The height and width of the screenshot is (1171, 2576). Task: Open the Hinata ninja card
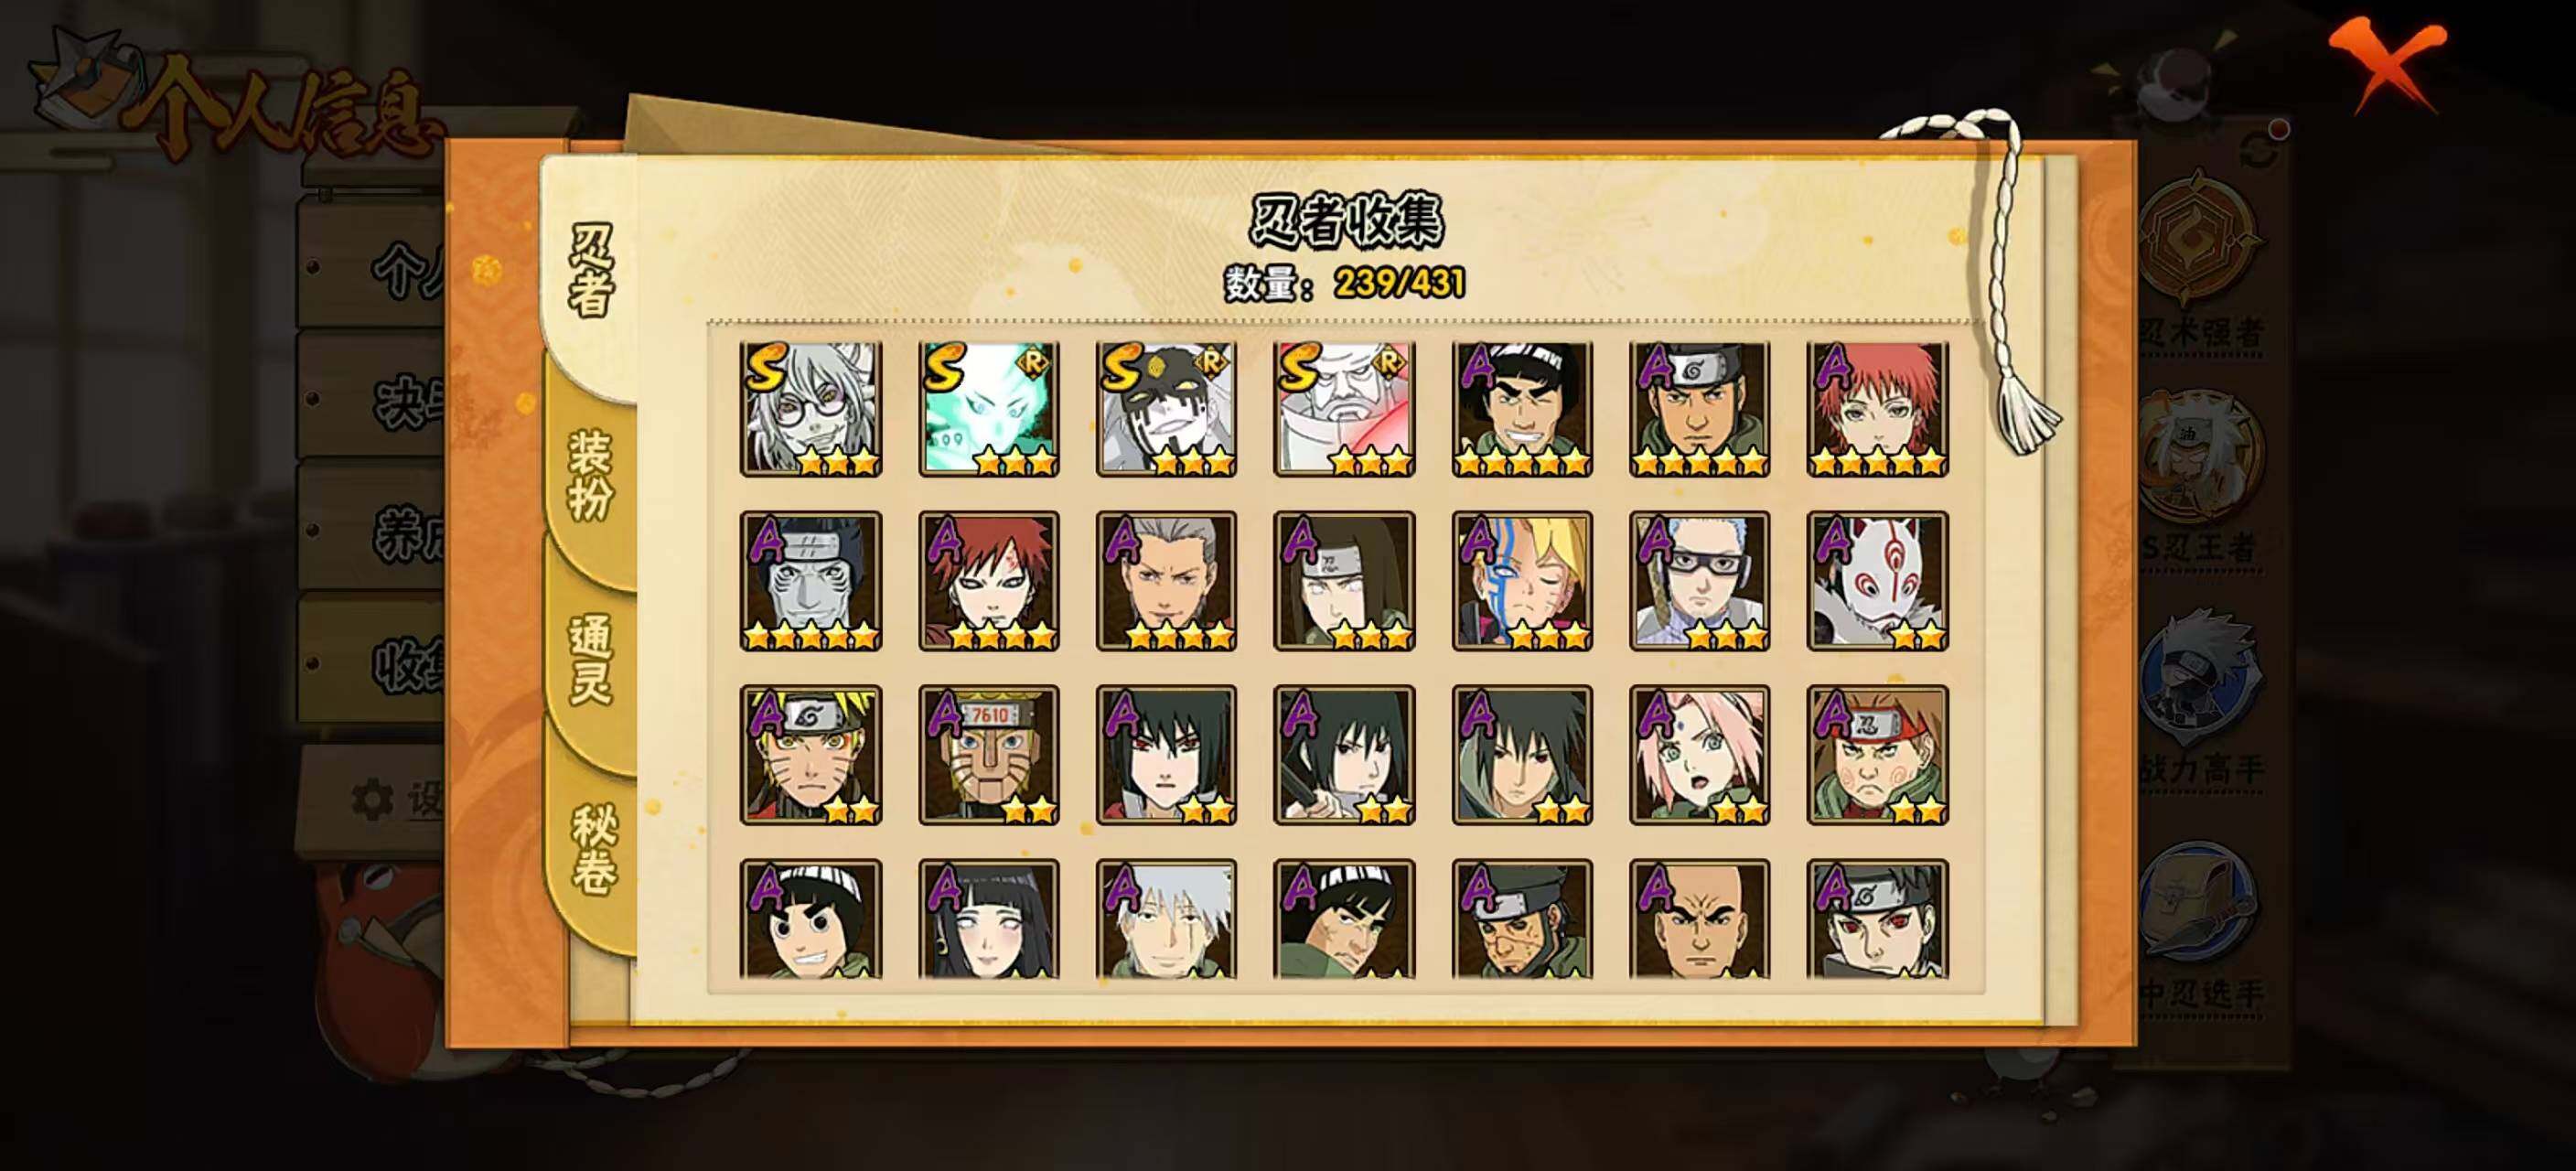989,919
